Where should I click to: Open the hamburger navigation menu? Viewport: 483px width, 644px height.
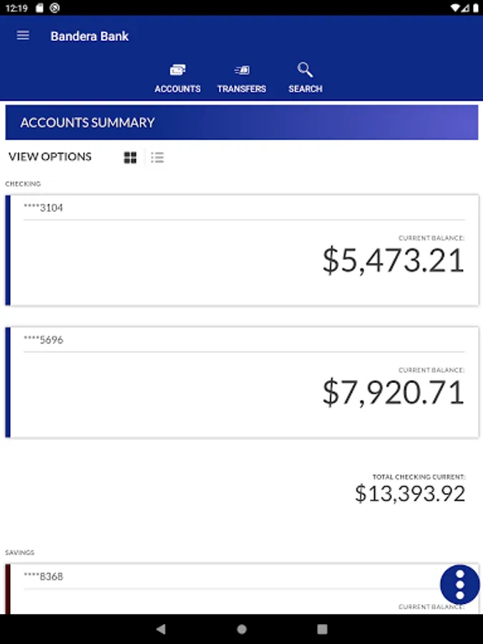pyautogui.click(x=23, y=36)
